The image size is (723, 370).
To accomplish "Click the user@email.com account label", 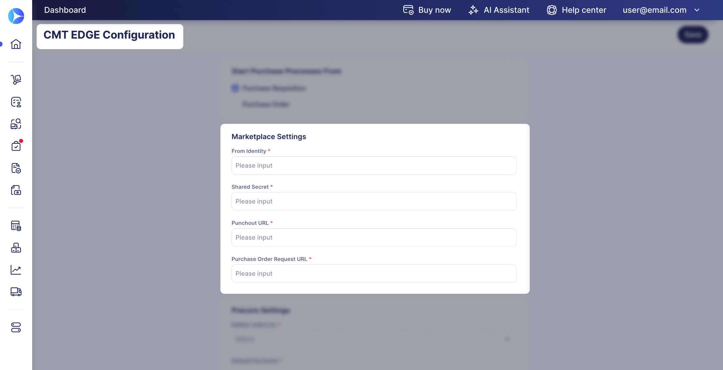I will 654,10.
